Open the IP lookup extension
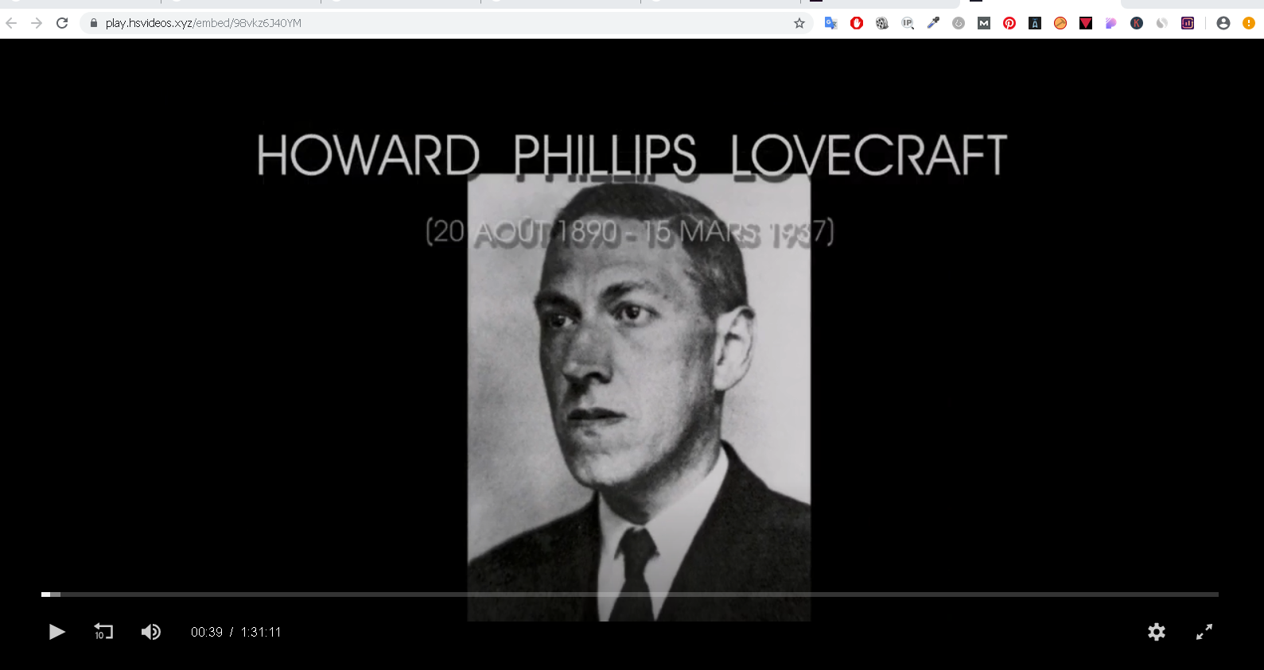Screen dimensions: 1264x670 pos(908,23)
